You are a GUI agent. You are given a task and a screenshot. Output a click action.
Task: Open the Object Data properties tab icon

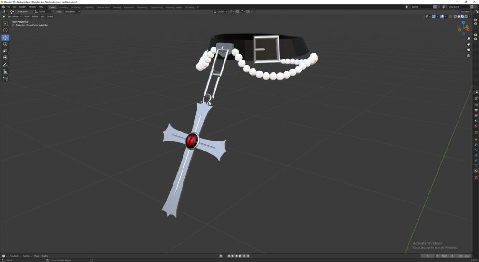click(x=476, y=165)
